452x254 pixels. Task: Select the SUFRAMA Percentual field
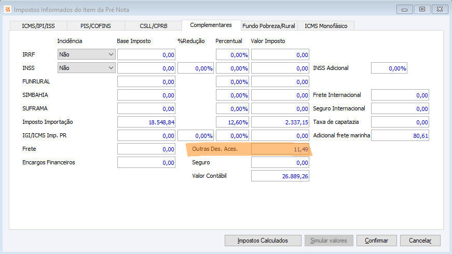point(232,109)
